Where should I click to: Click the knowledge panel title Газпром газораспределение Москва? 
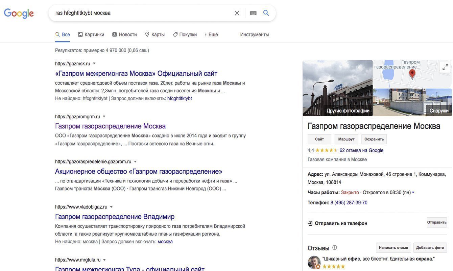374,126
